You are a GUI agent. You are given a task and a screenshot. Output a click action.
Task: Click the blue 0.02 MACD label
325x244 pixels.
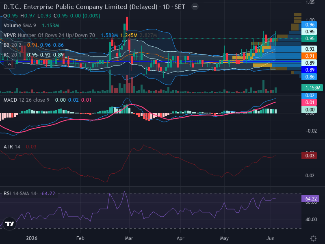[x=309, y=96]
